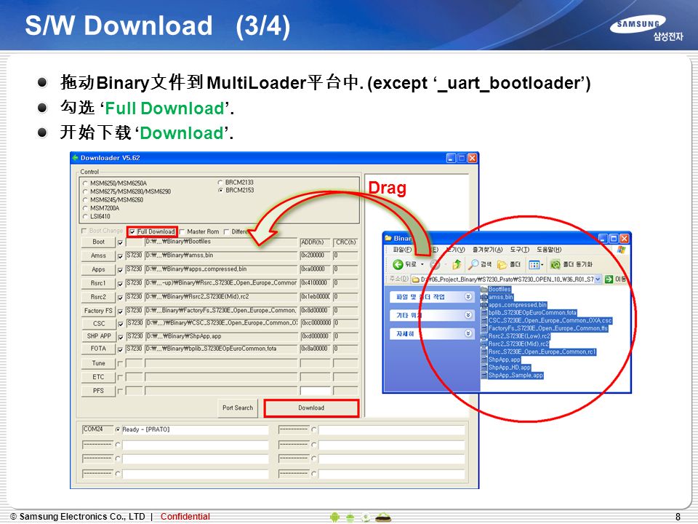Uncheck the Amss row checkbox
The width and height of the screenshot is (698, 524).
point(120,257)
